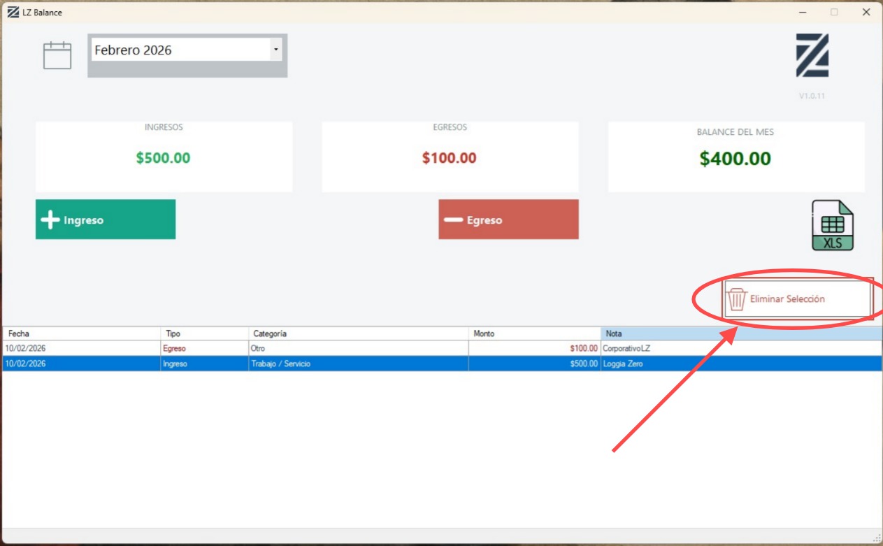Export data with the XLS icon
Screen dimensions: 883x546
click(833, 226)
